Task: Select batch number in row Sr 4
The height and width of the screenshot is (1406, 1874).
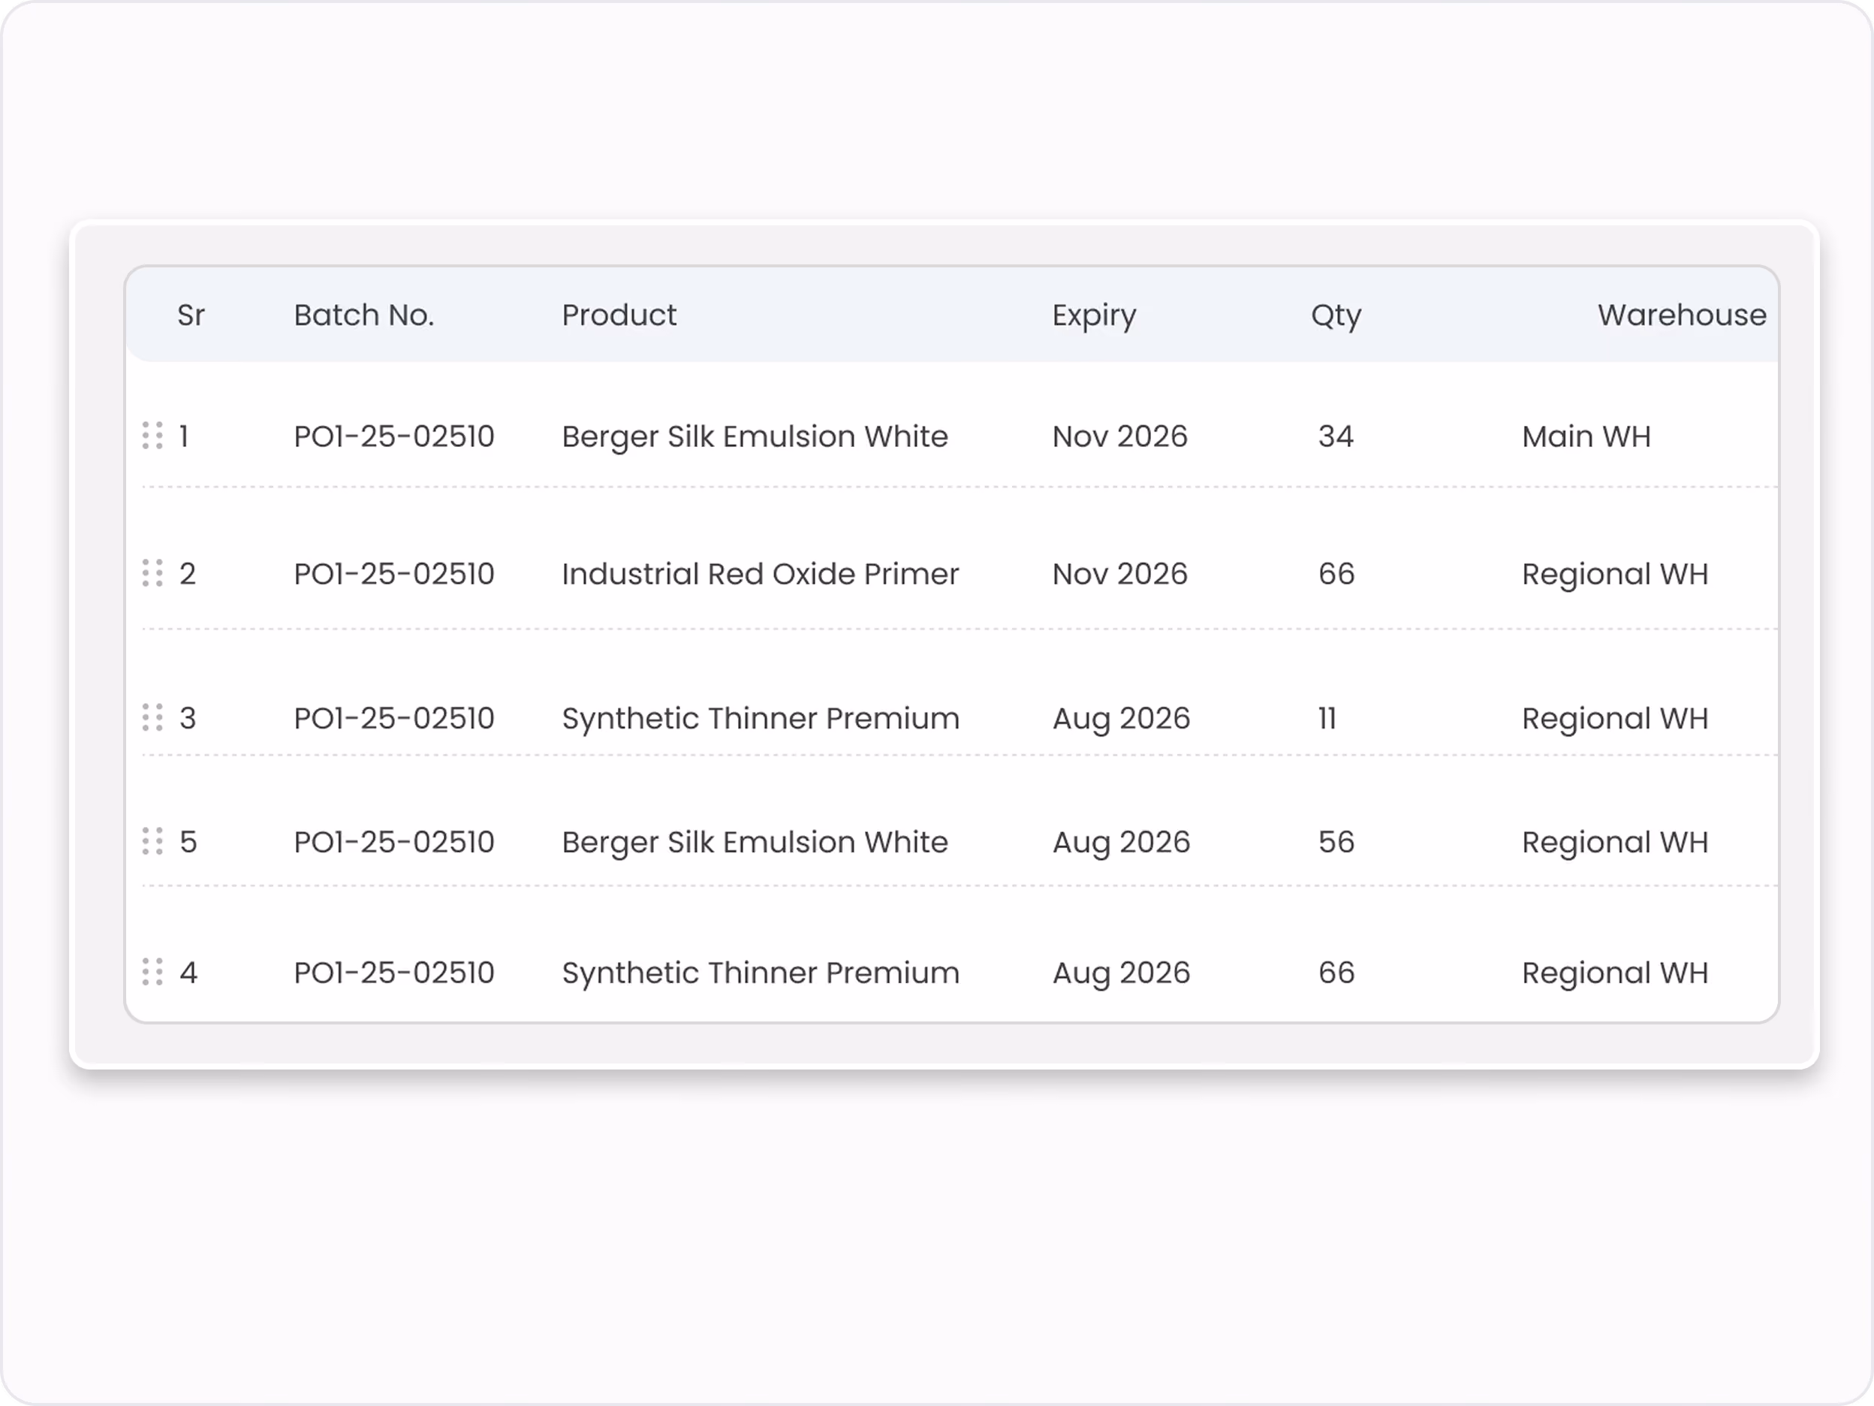Action: tap(394, 972)
